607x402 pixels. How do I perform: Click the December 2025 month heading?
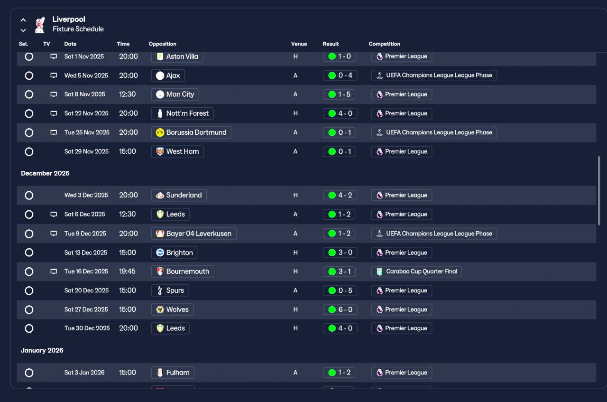[45, 173]
